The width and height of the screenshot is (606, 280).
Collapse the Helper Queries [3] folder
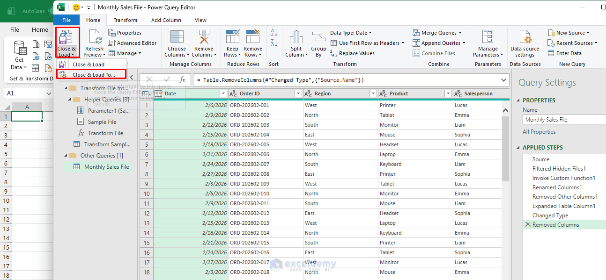click(70, 100)
